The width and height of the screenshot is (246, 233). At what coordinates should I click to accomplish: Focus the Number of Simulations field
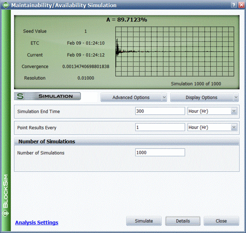tap(160, 152)
